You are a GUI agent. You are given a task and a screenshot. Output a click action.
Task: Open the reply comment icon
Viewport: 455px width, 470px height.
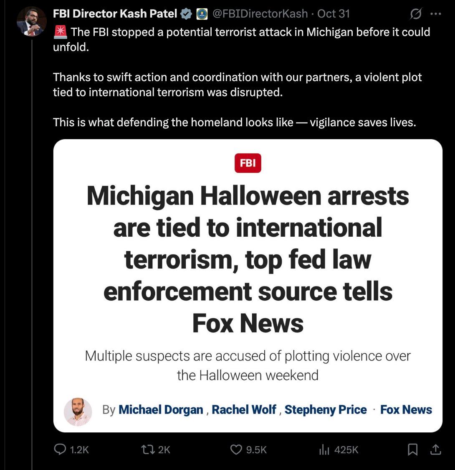coord(60,449)
